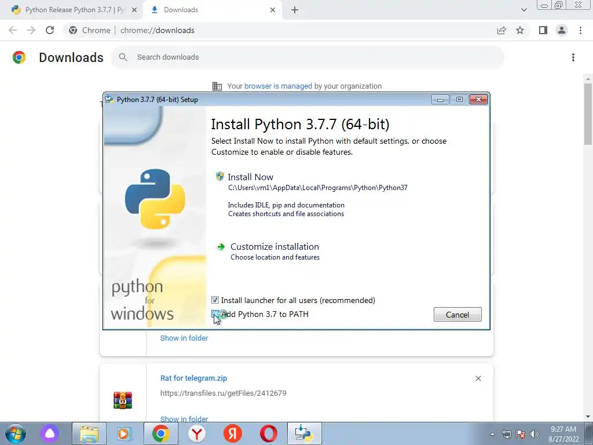
Task: Open Windows Start menu
Action: point(16,433)
